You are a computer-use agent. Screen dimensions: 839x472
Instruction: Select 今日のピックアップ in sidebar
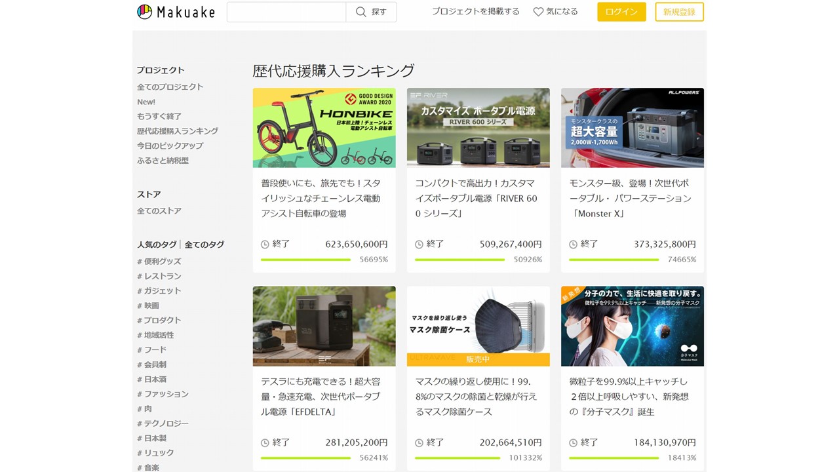[170, 146]
